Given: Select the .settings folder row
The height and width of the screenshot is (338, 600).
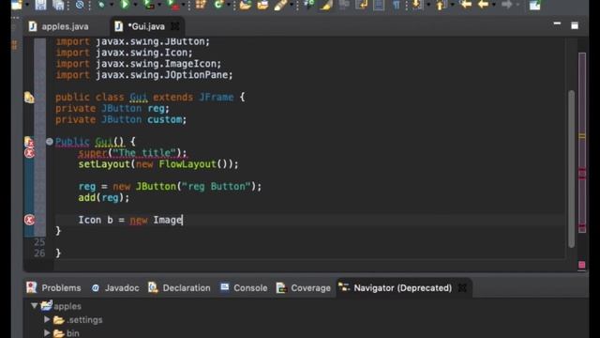Looking at the screenshot, I should tap(78, 319).
